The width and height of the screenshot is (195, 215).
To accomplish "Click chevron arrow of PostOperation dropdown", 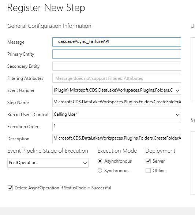I will pyautogui.click(x=85, y=163).
